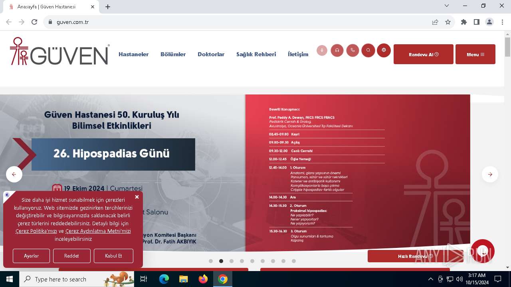Open the headset support icon
This screenshot has height=287, width=511.
337,50
